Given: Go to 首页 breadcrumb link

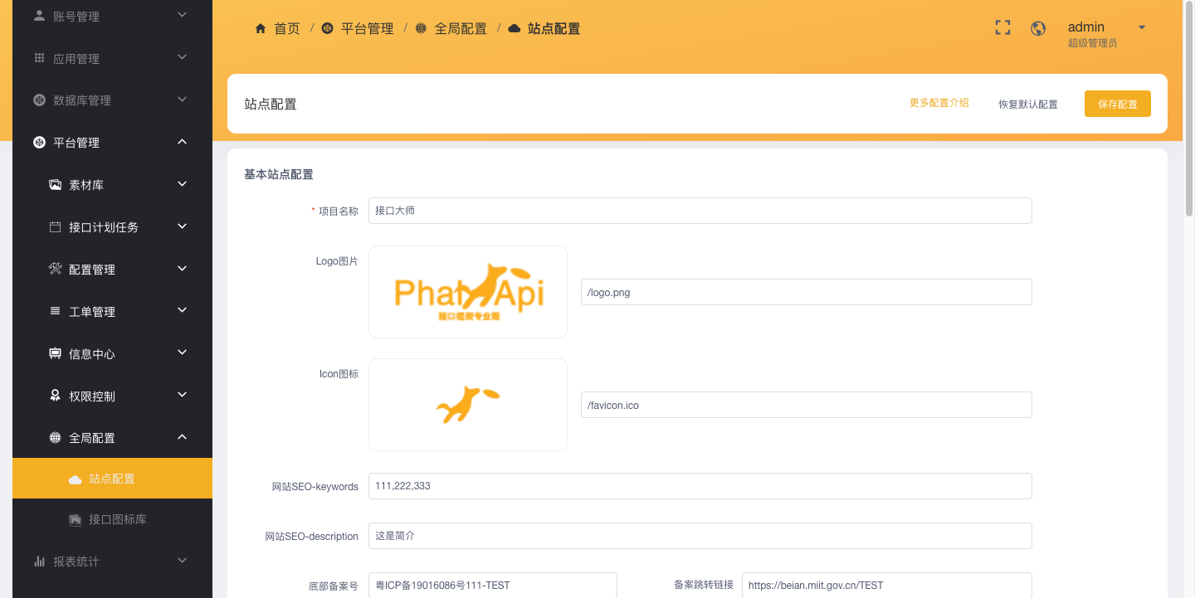Looking at the screenshot, I should coord(287,28).
